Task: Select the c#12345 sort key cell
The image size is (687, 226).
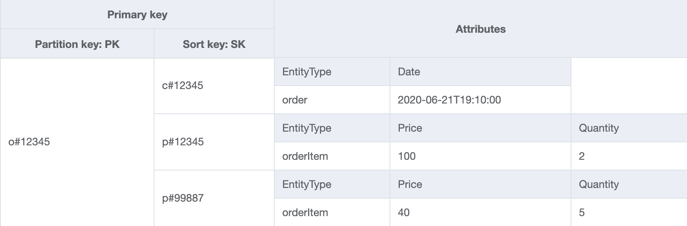Action: [x=214, y=86]
